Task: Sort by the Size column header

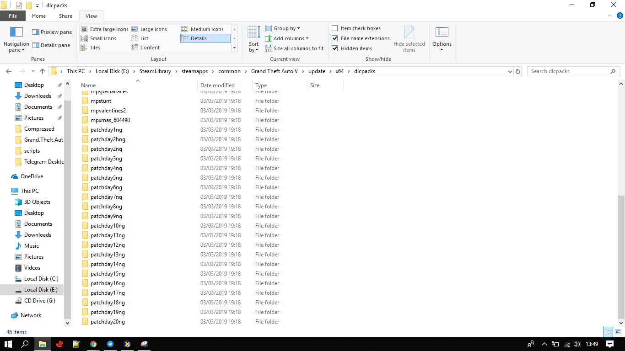Action: coord(325,85)
